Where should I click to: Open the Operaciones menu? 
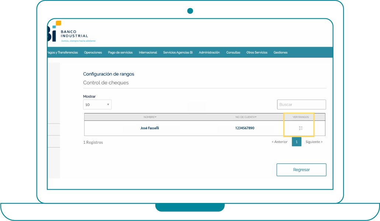pyautogui.click(x=93, y=52)
